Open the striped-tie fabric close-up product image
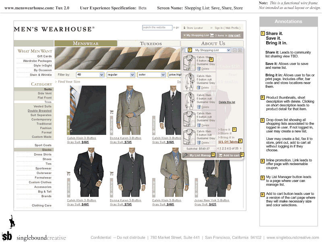 [88, 110]
